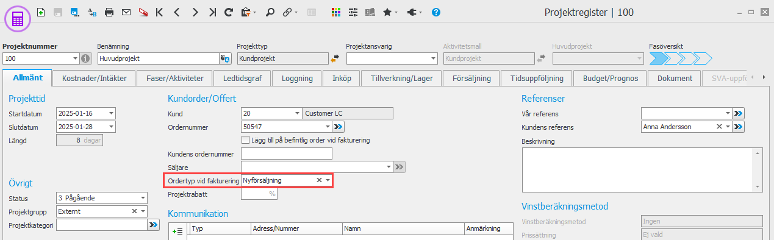Add a communication row with plus list icon
This screenshot has height=240, width=774.
click(178, 231)
